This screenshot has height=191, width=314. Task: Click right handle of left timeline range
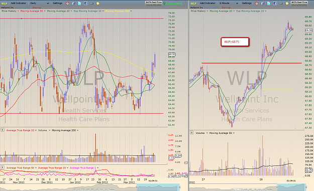[180, 187]
